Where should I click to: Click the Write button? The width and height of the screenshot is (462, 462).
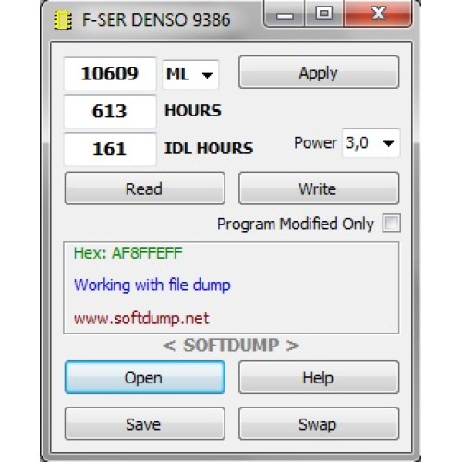[319, 188]
